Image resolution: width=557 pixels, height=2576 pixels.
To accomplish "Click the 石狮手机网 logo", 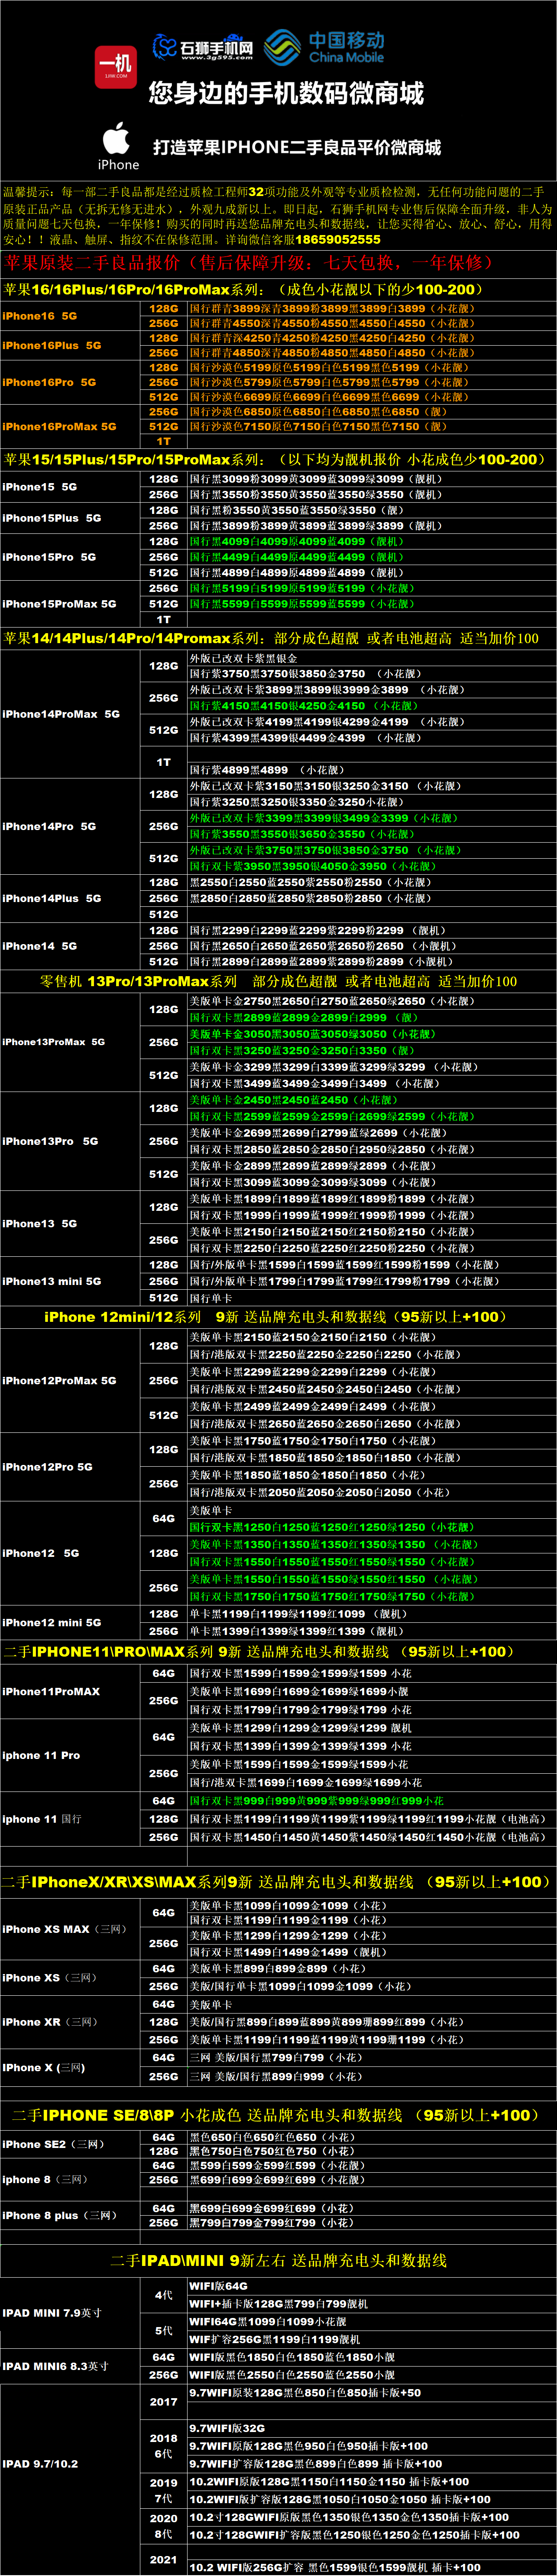I will coord(203,47).
